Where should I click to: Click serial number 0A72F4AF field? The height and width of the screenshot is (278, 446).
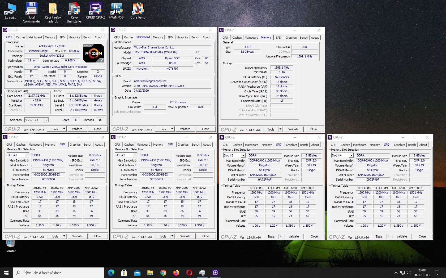click(x=265, y=180)
